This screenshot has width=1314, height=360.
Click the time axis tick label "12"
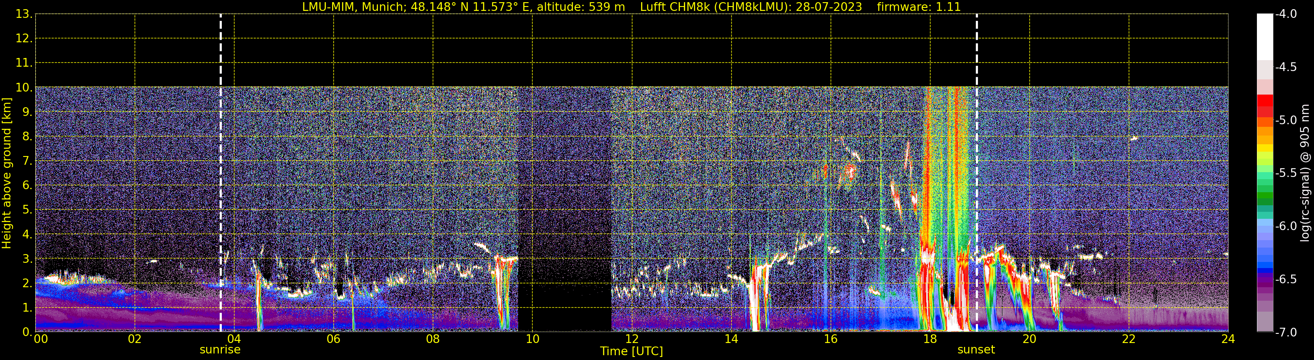[x=632, y=339]
